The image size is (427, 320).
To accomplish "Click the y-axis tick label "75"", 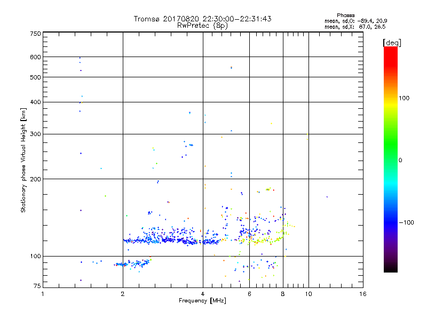I will (37, 286).
